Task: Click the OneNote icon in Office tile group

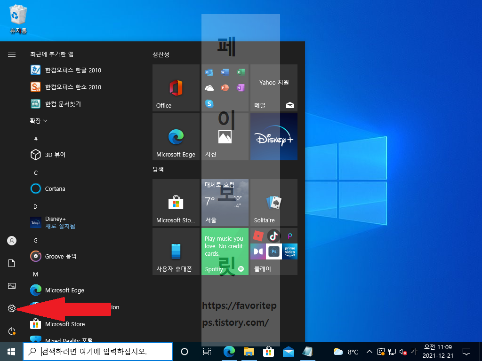Action: (x=241, y=88)
